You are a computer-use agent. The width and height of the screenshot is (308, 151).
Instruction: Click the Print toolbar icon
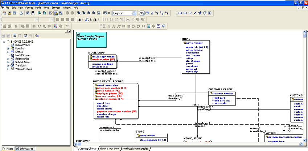click(22, 13)
